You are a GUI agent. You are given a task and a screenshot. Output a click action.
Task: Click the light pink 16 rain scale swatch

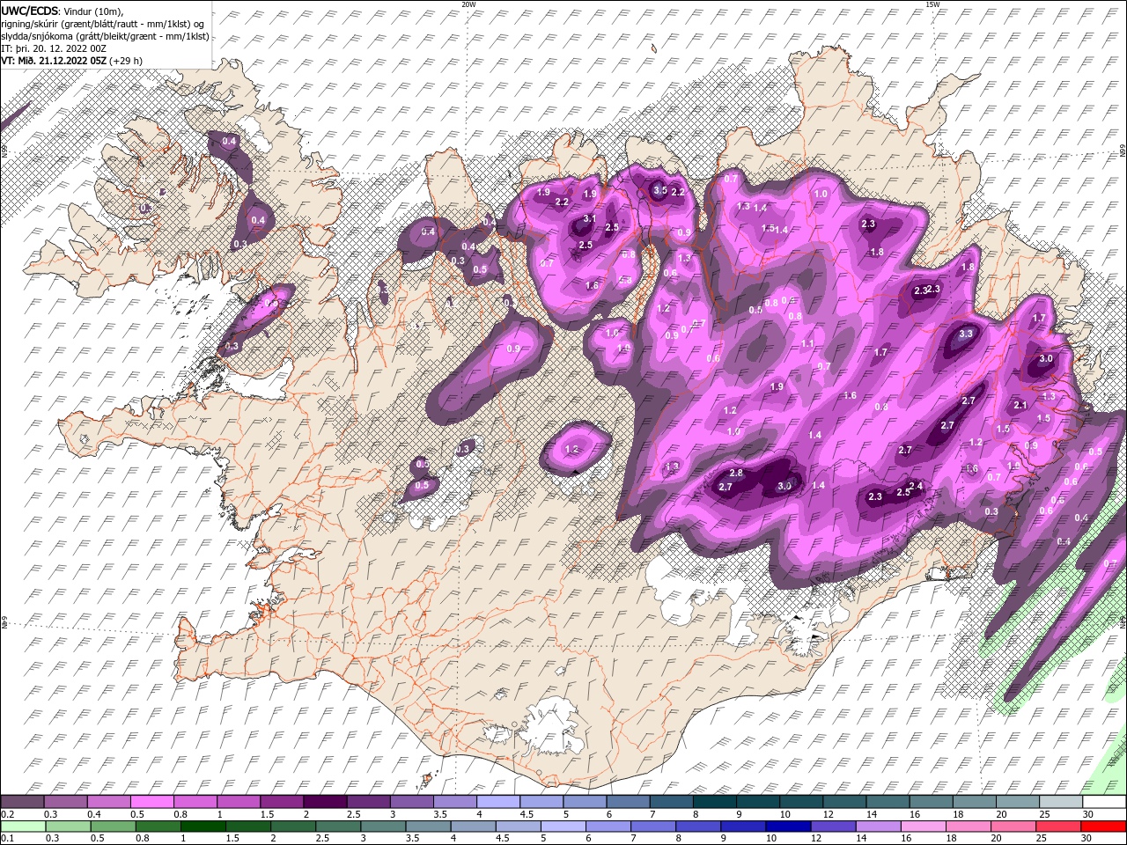[x=923, y=827]
